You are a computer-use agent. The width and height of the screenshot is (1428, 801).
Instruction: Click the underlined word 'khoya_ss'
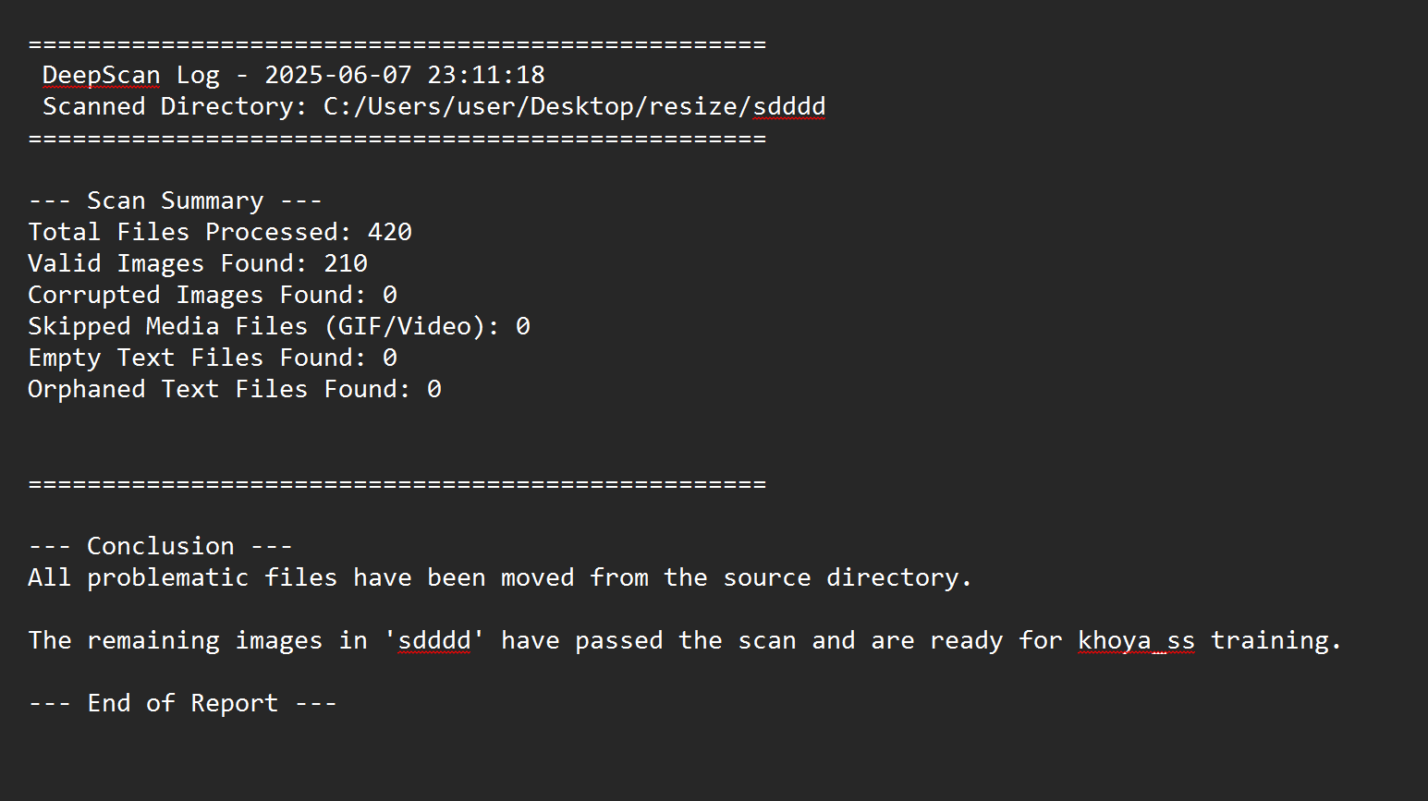1136,640
